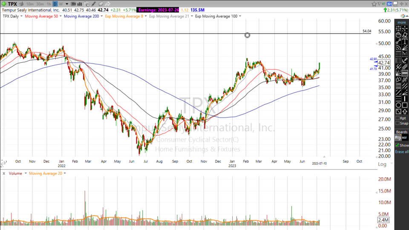Click the move arrows icon at top right
Screen dimensions: 409x230
[x=402, y=4]
